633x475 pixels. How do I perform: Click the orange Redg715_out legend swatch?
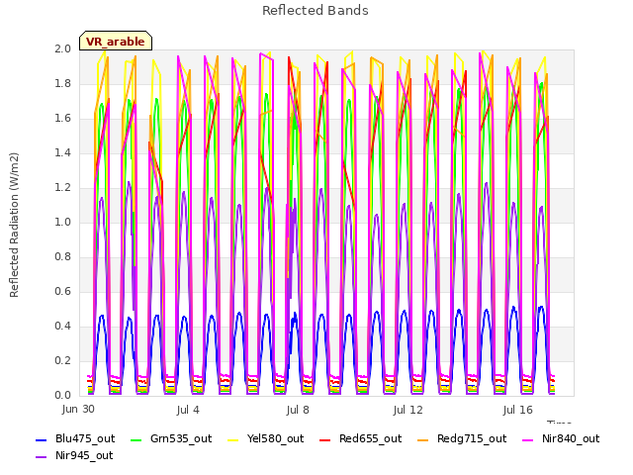click(422, 439)
